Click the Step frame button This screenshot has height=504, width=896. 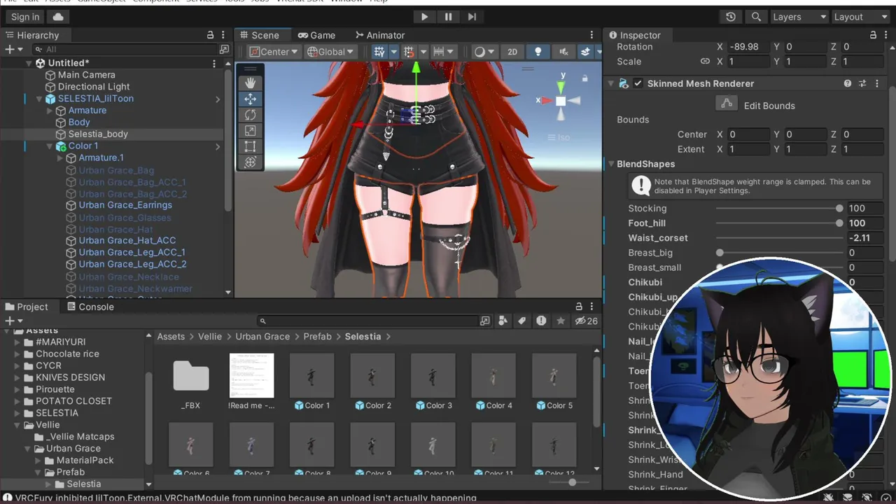472,17
